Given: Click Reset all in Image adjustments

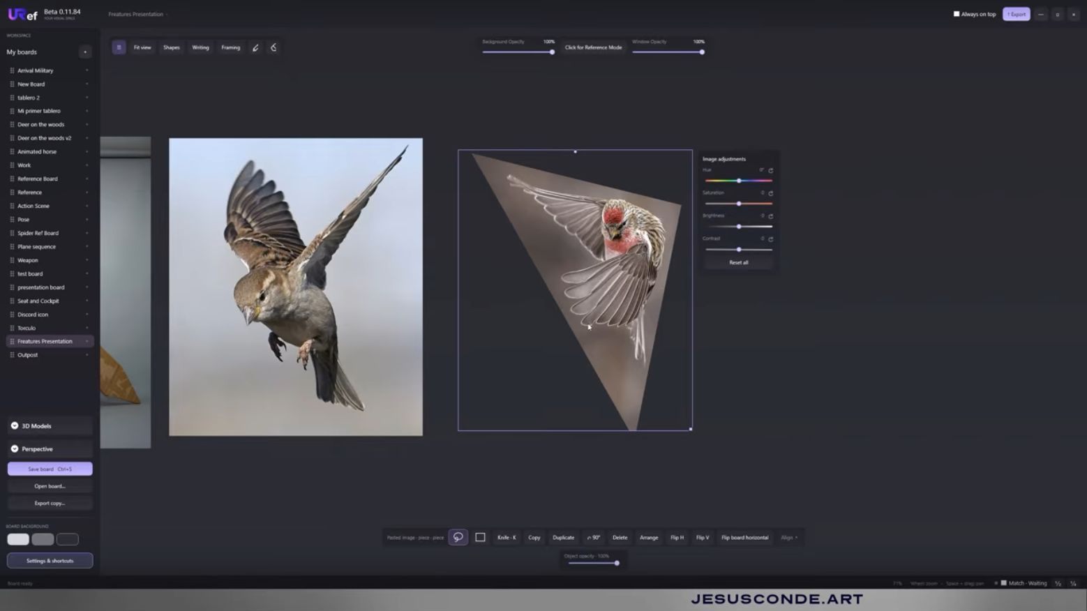Looking at the screenshot, I should [x=739, y=262].
